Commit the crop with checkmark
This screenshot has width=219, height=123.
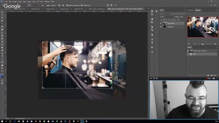click(115, 5)
